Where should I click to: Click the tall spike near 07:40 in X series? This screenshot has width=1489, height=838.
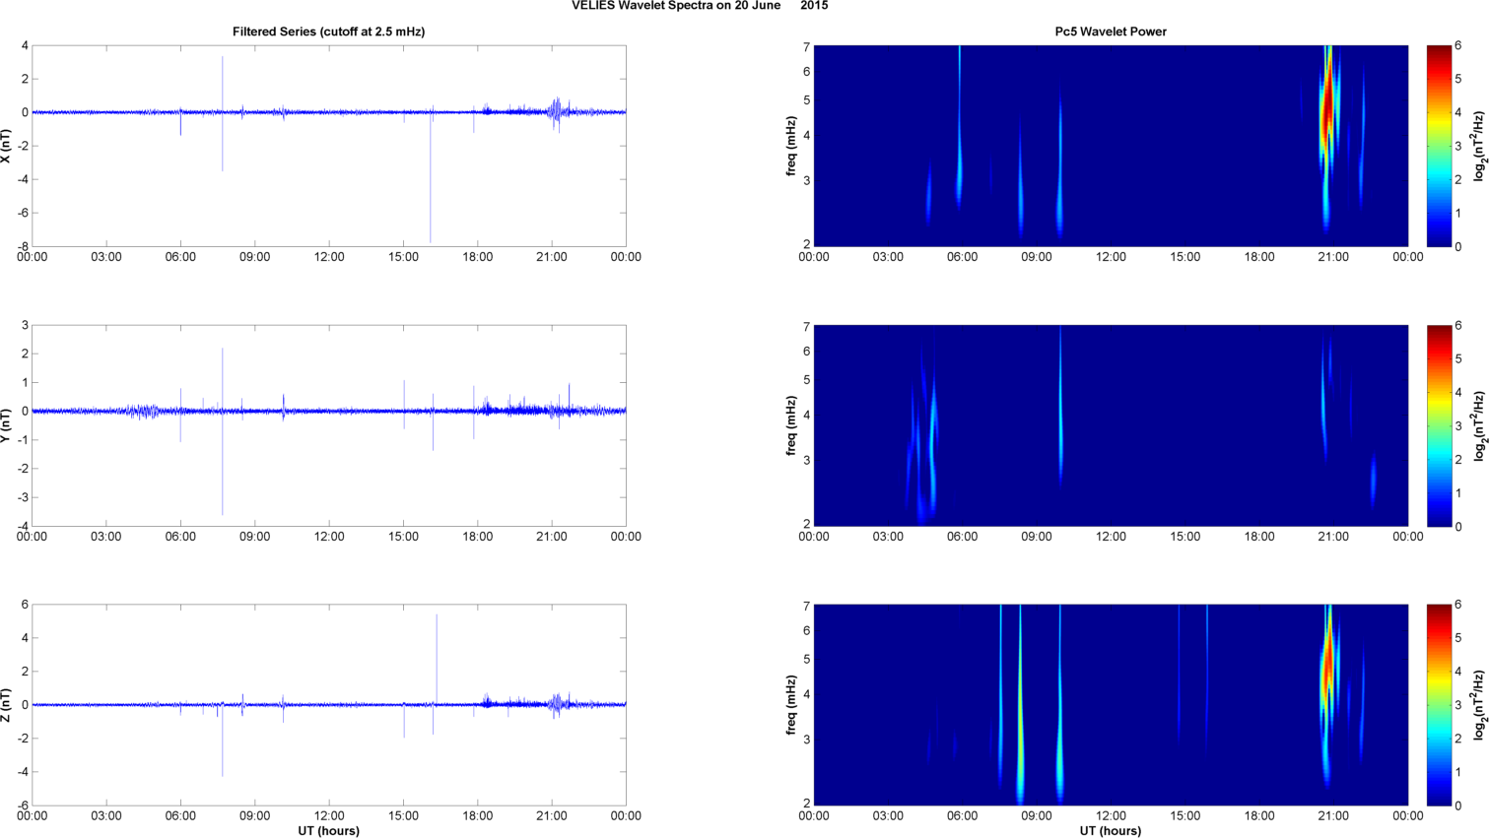pos(223,113)
